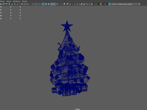Select the grease pencil tool
147x110 pixels.
(18, 4)
